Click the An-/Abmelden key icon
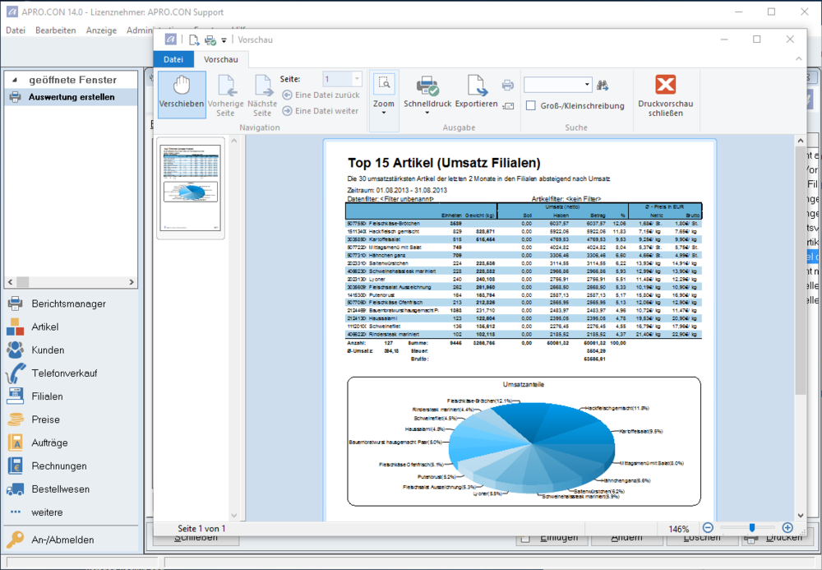Viewport: 822px width, 570px height. click(x=16, y=540)
